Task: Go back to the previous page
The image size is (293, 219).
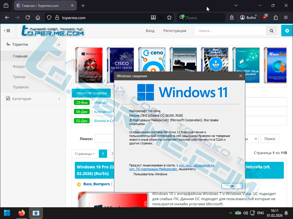Action: pos(7,17)
